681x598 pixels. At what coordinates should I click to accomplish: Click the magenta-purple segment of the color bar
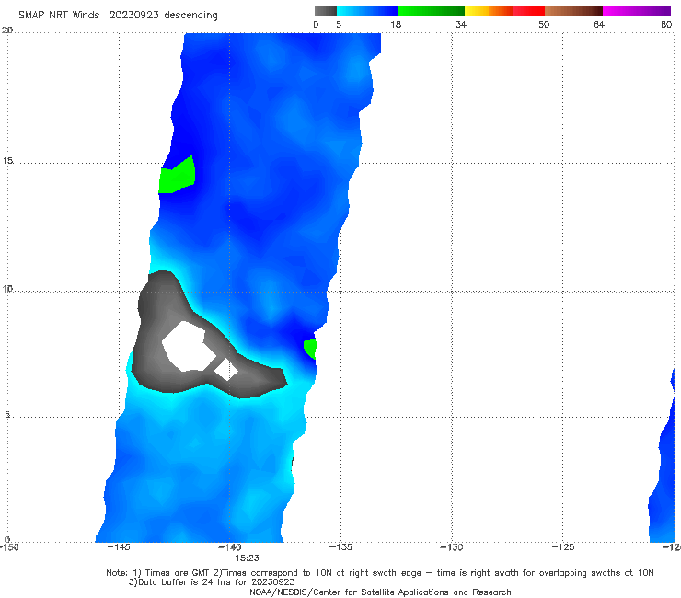[637, 11]
